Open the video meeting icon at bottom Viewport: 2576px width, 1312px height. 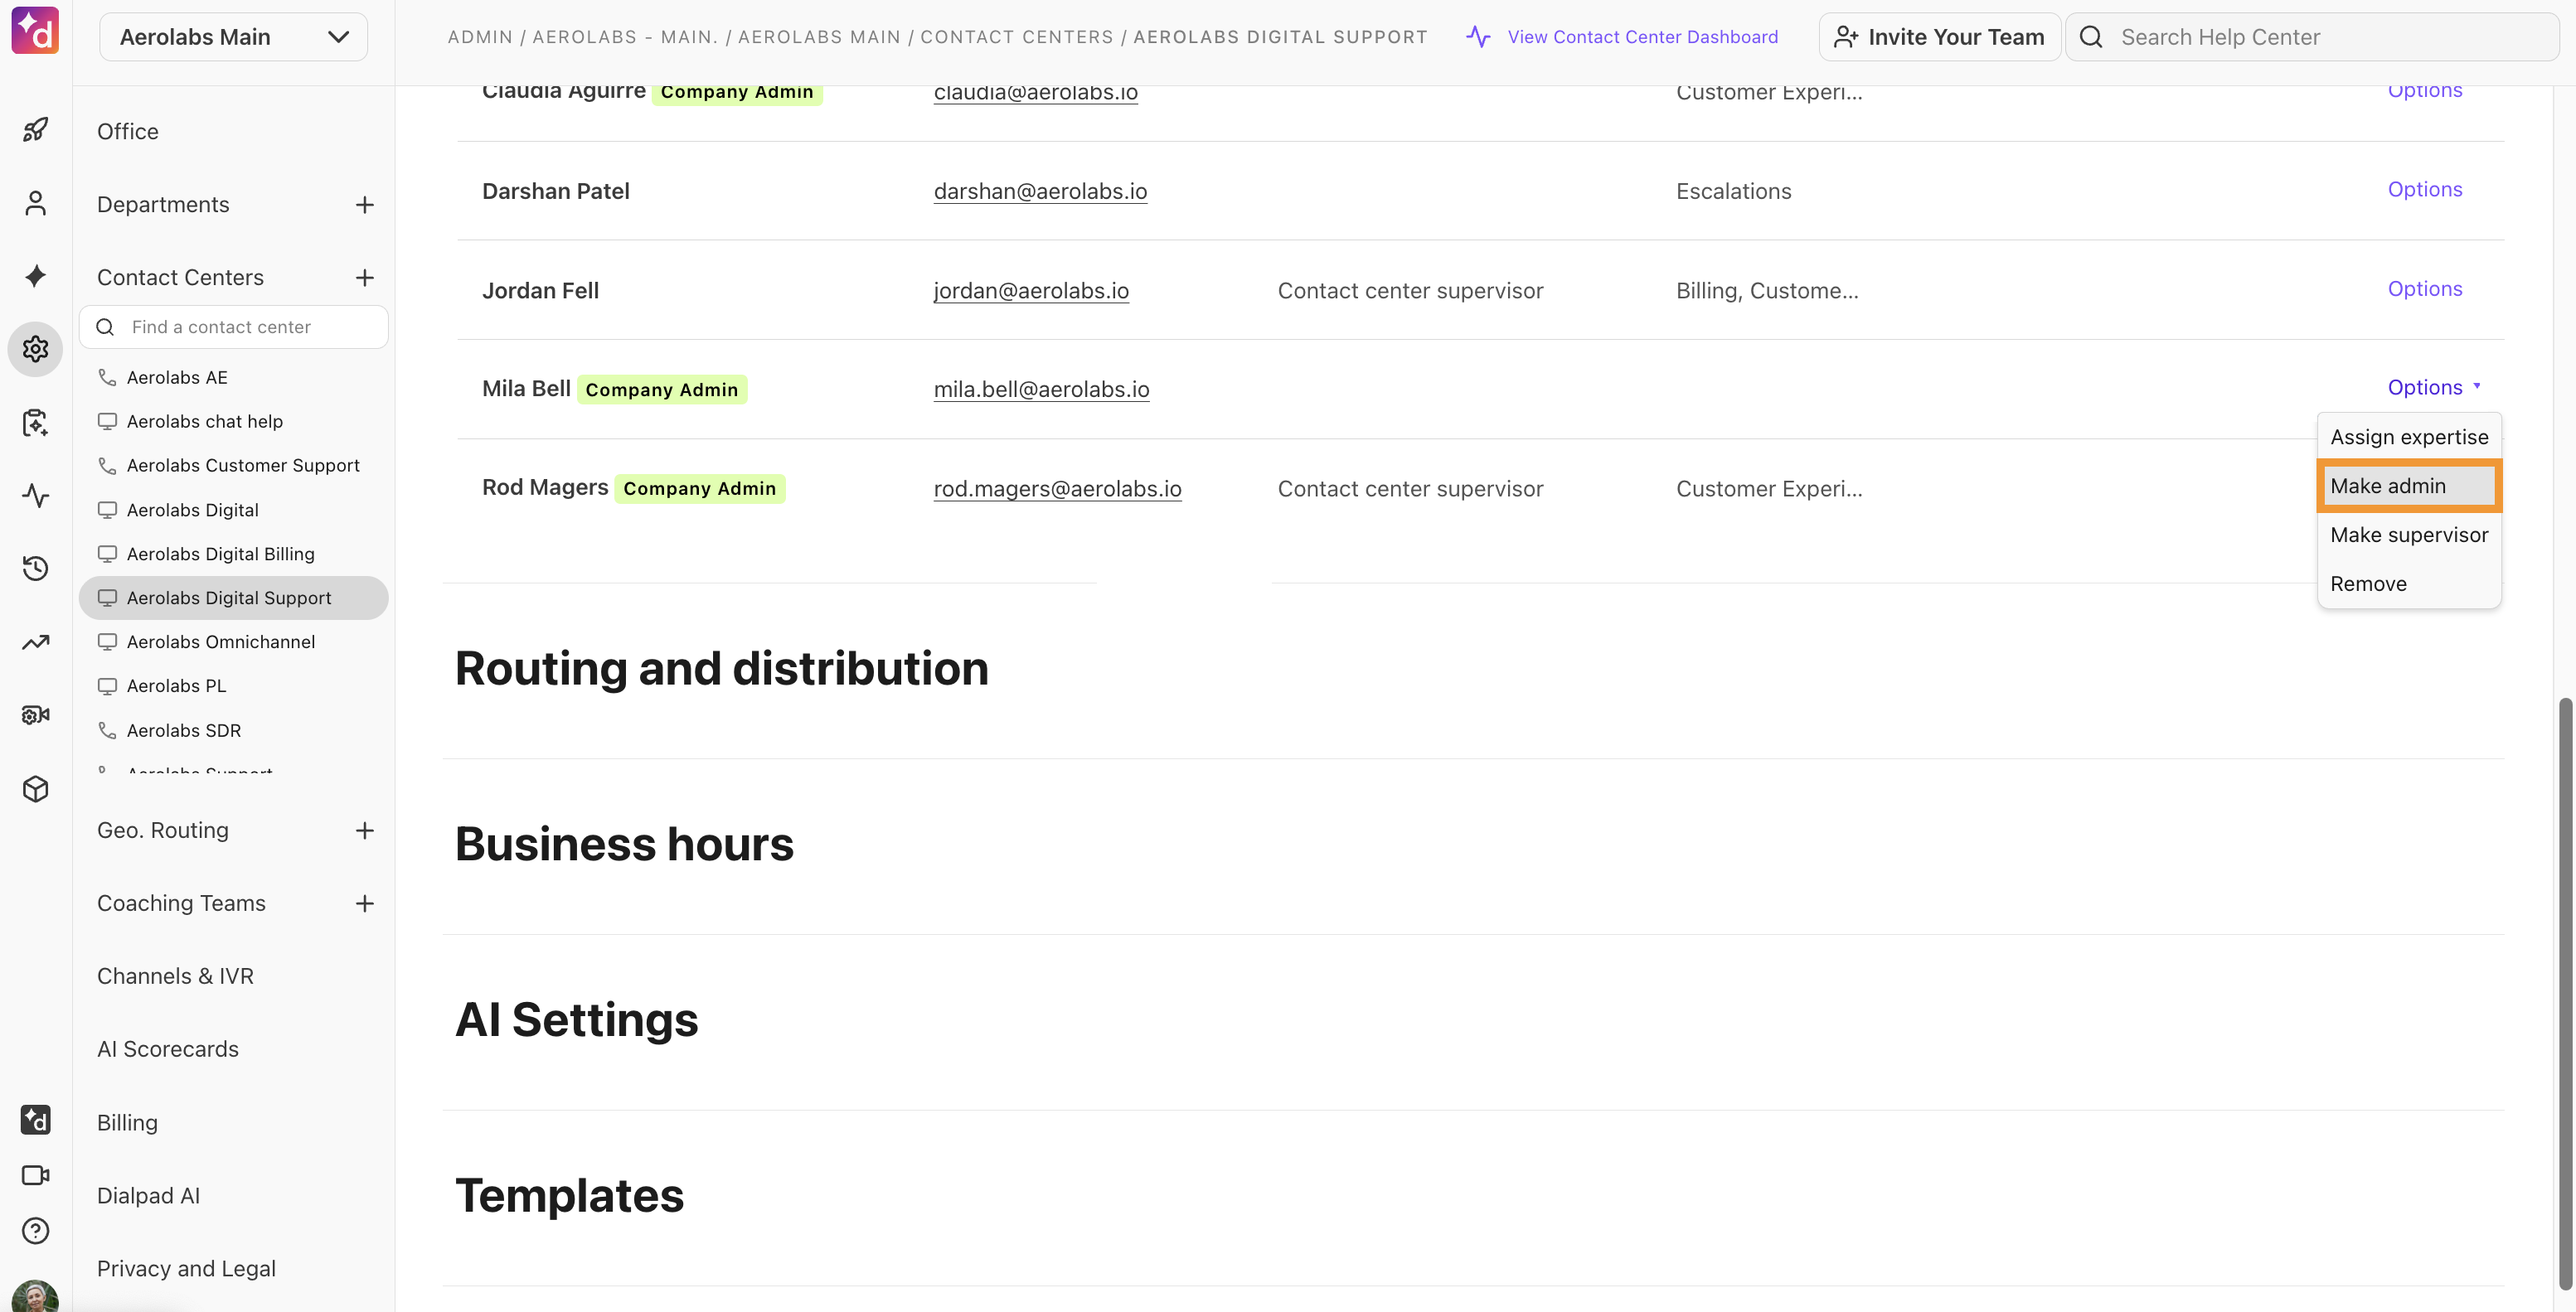pos(35,1175)
